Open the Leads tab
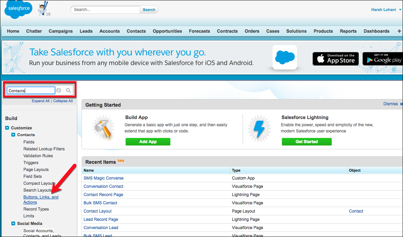This screenshot has width=403, height=237. click(86, 31)
